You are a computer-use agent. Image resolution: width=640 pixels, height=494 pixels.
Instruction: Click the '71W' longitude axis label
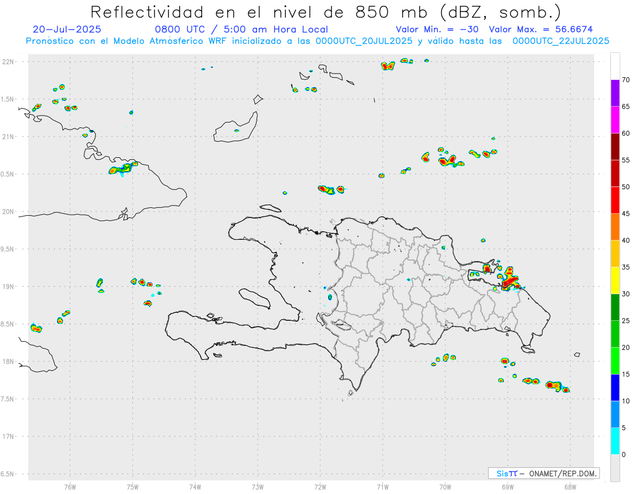point(382,487)
